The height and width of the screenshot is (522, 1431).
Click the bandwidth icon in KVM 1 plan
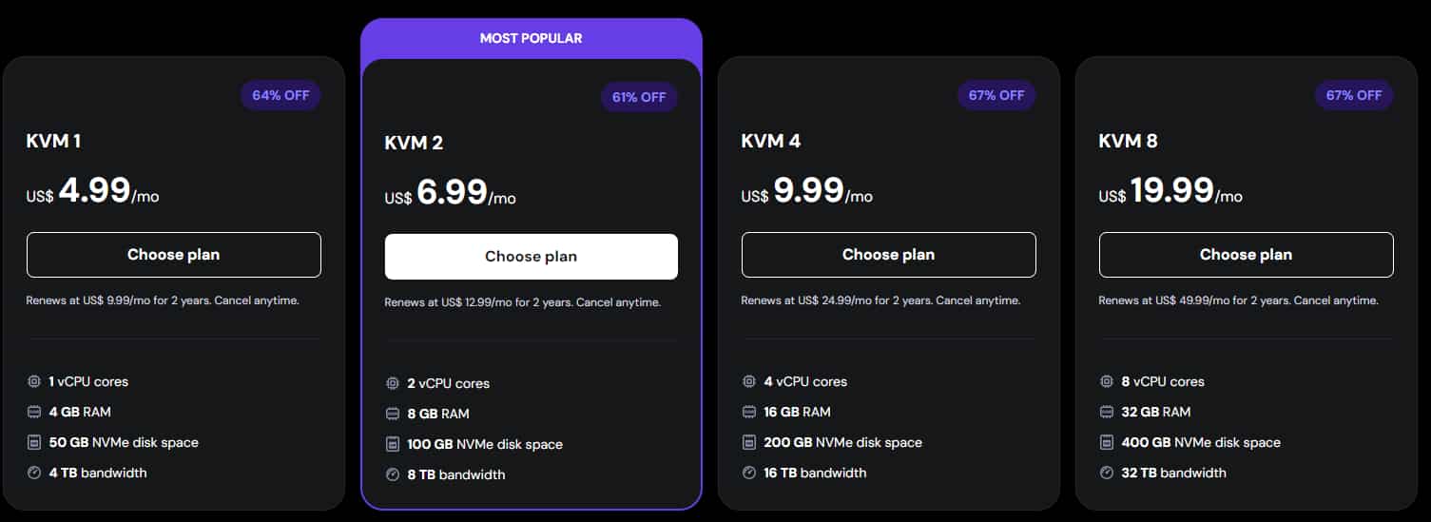(34, 473)
